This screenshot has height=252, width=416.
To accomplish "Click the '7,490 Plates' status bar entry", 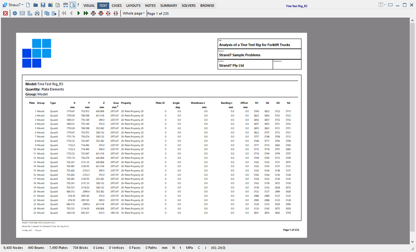I will pyautogui.click(x=58, y=248).
